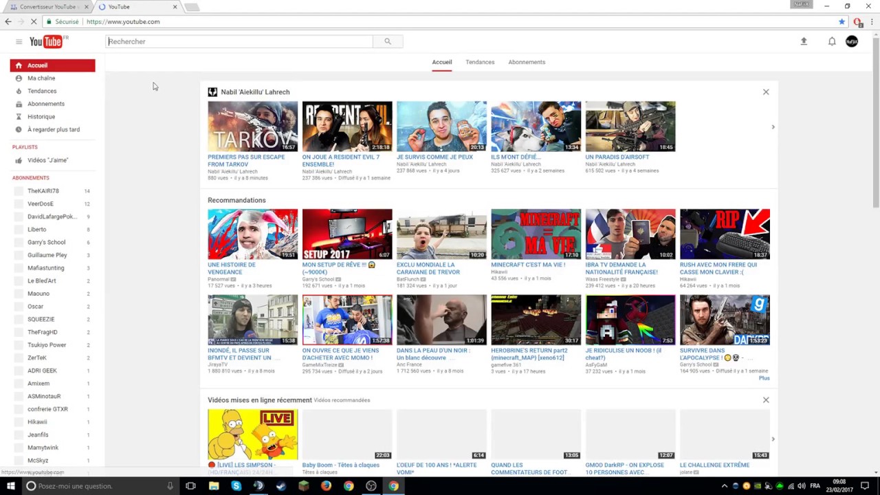Show next videos in Nabil Aiekillu shelf
Viewport: 880px width, 495px height.
[773, 126]
